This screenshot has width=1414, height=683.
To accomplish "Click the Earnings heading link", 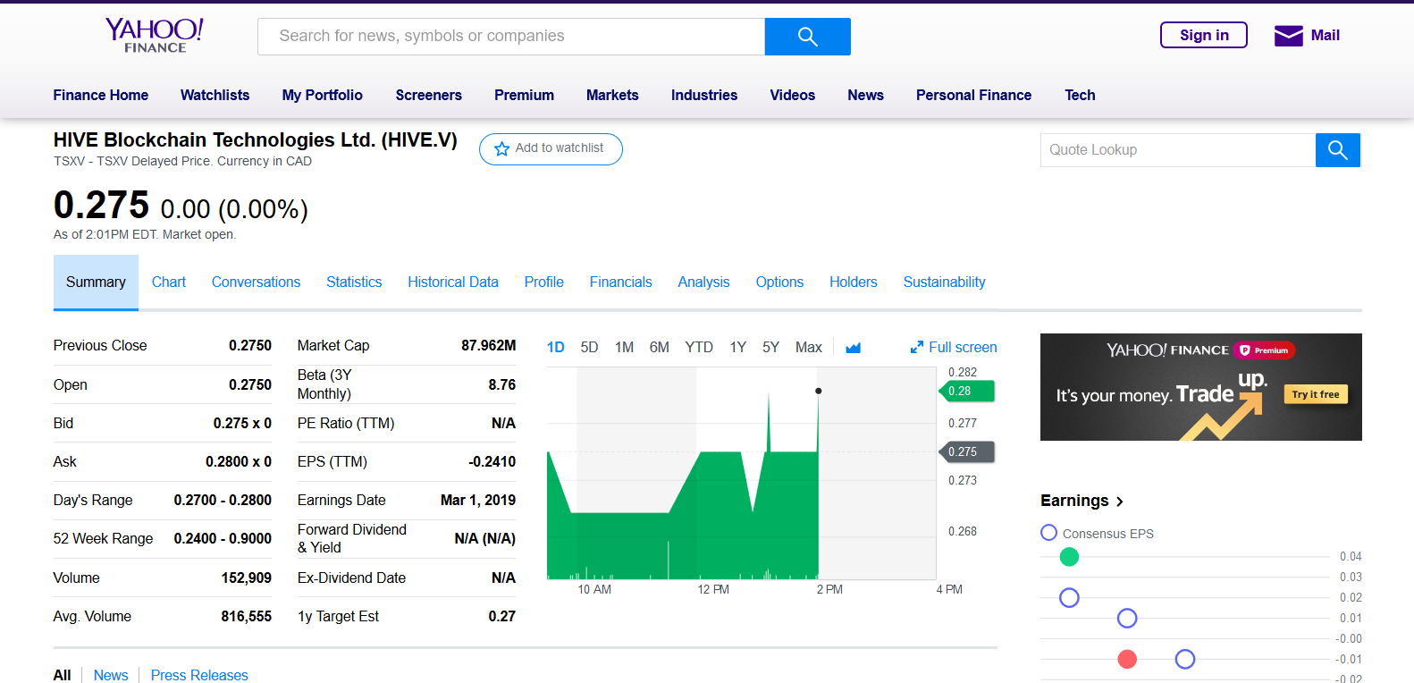I will (x=1074, y=501).
